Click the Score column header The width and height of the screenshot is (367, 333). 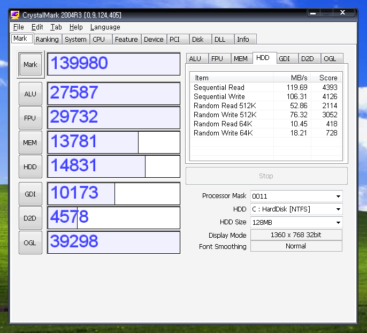(326, 78)
